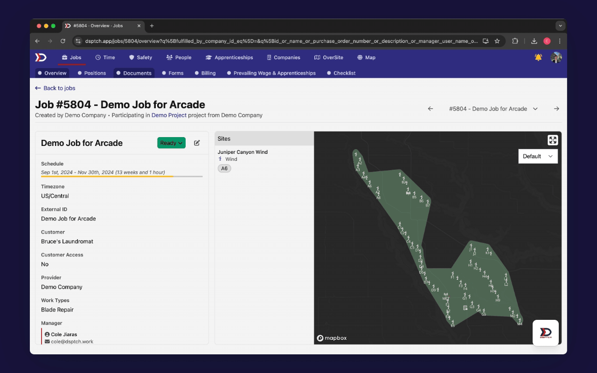Click the DSPTCH logo in the navbar
The image size is (597, 373).
click(x=41, y=57)
